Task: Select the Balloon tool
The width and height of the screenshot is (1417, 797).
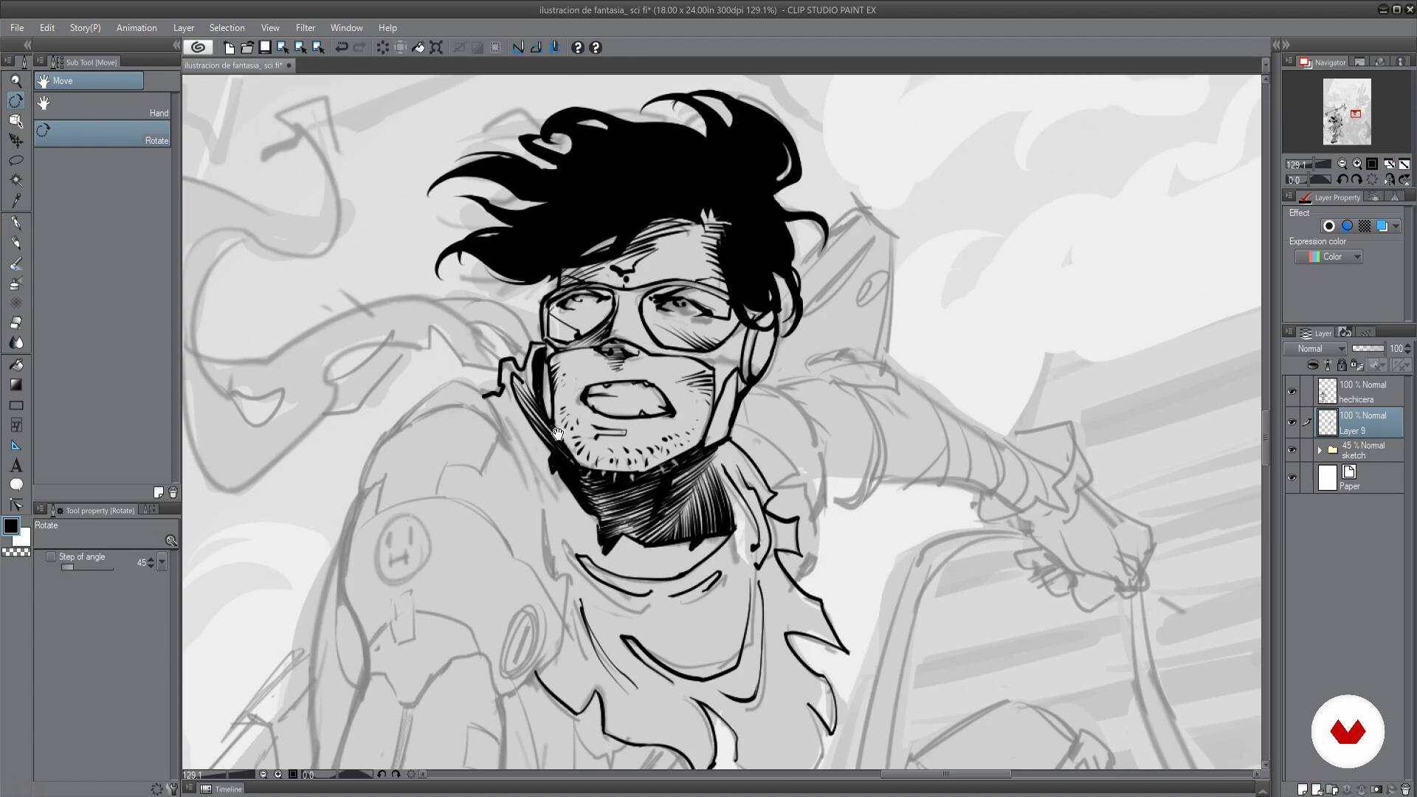Action: click(15, 485)
